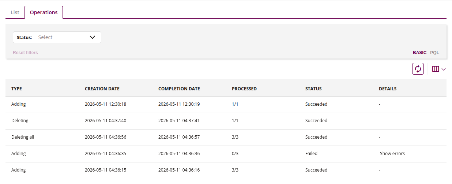
Task: Switch to the List tab
Action: (15, 12)
